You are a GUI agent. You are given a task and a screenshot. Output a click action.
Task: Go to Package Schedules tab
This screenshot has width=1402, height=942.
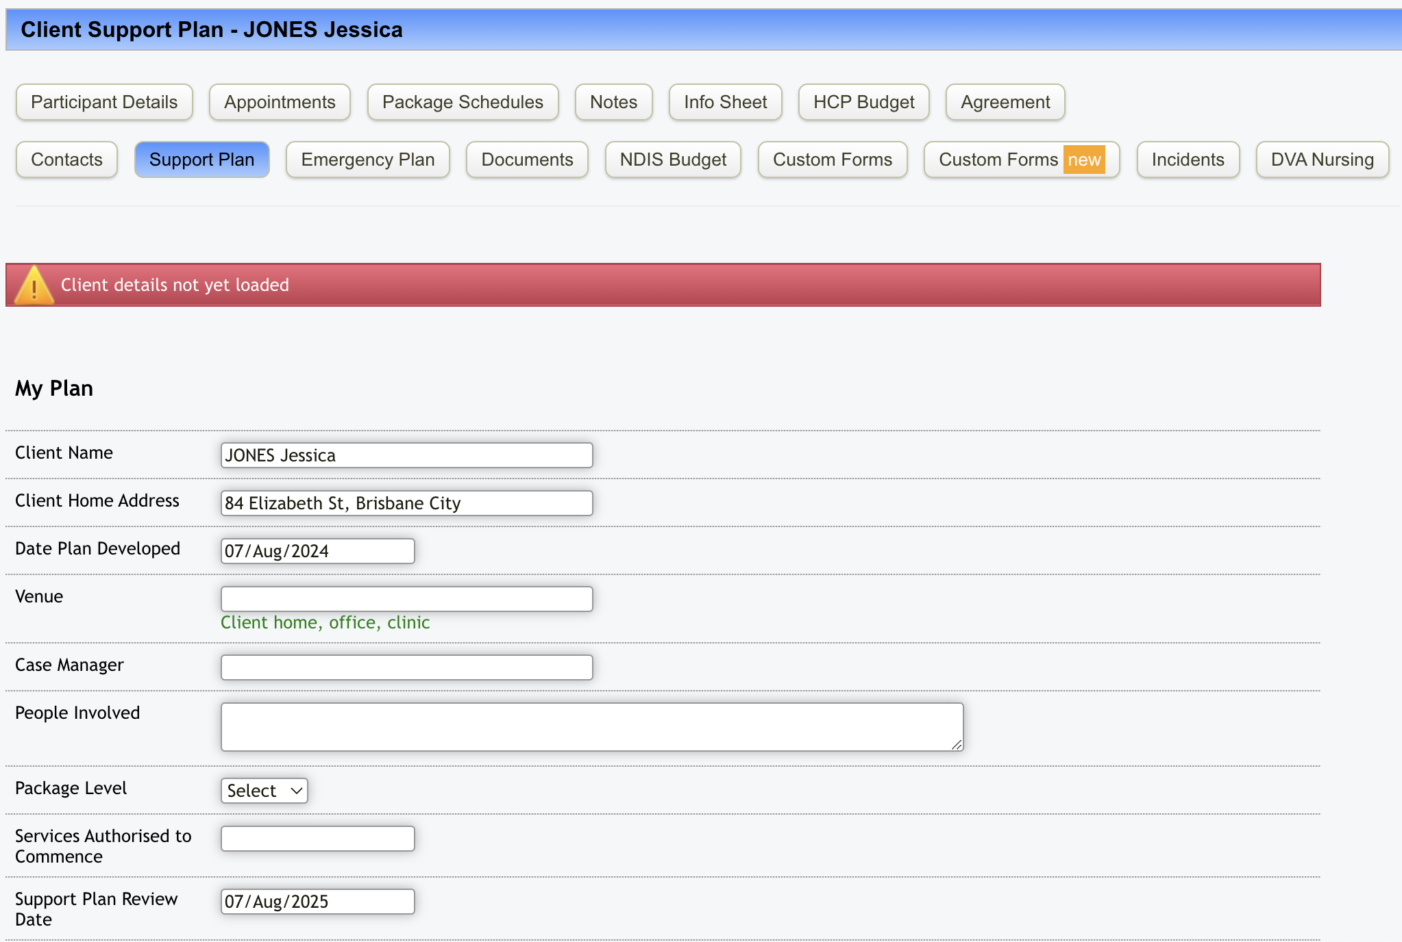point(463,102)
